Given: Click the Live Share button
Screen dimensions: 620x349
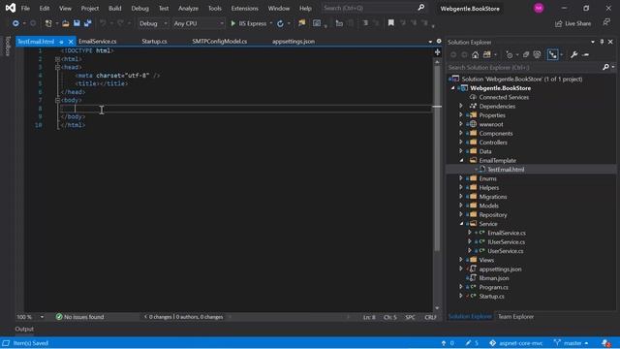Looking at the screenshot, I should 573,23.
